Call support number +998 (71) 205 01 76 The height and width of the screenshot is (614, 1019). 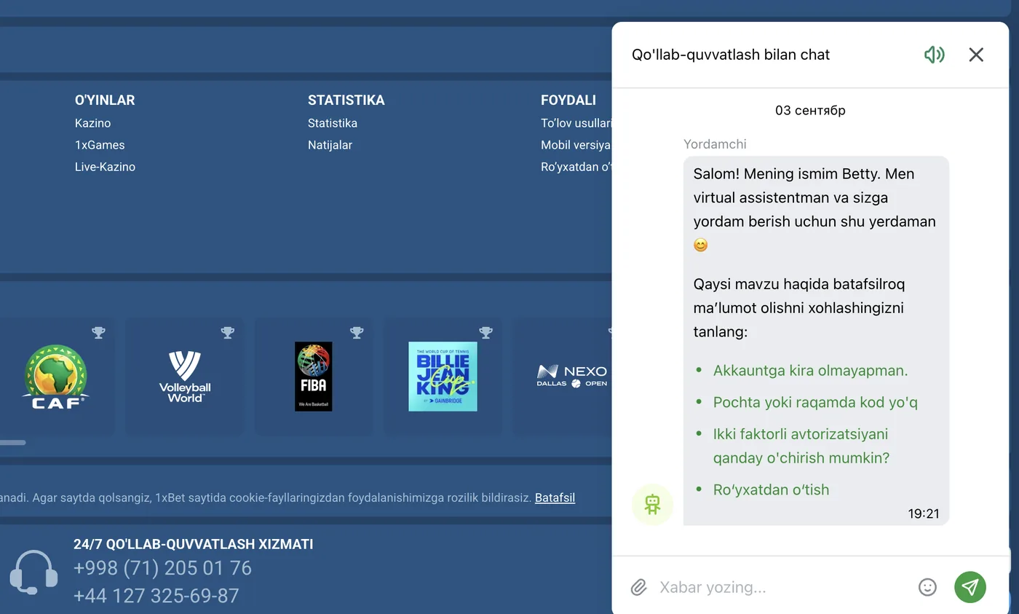(162, 568)
